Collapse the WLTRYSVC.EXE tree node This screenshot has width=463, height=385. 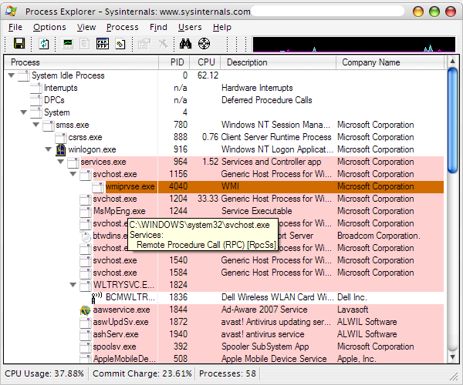pos(73,285)
